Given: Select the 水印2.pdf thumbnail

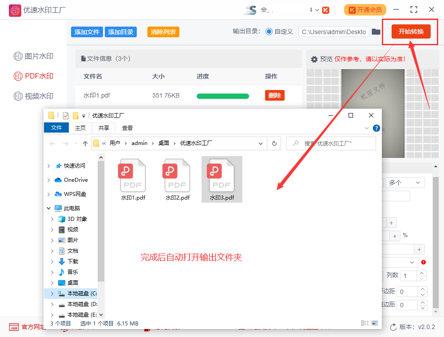Looking at the screenshot, I should click(176, 177).
